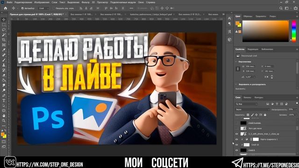Open the layer filter Вид dropdown
Viewport: 299px width, 168px height.
[x=247, y=104]
